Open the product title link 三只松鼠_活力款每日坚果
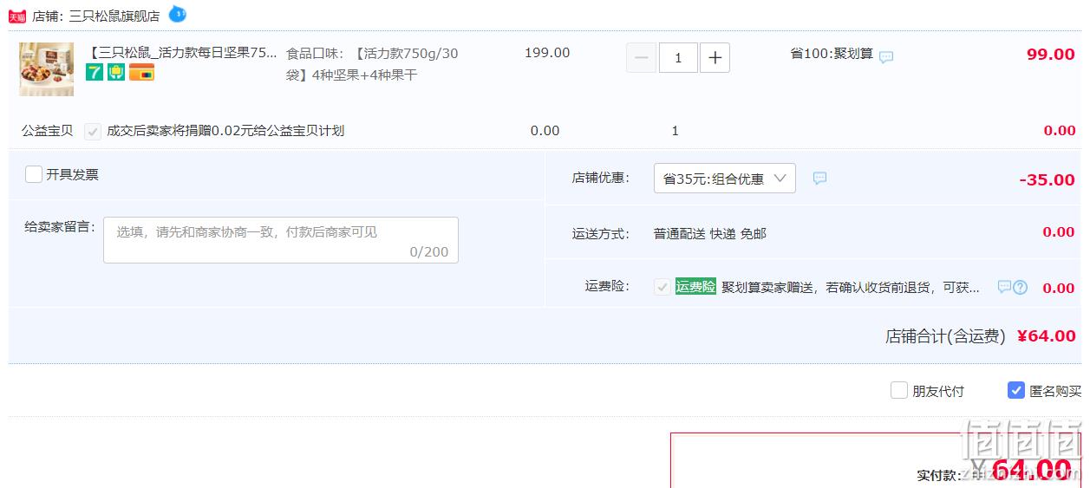Viewport: 1090px width, 488px height. (182, 53)
